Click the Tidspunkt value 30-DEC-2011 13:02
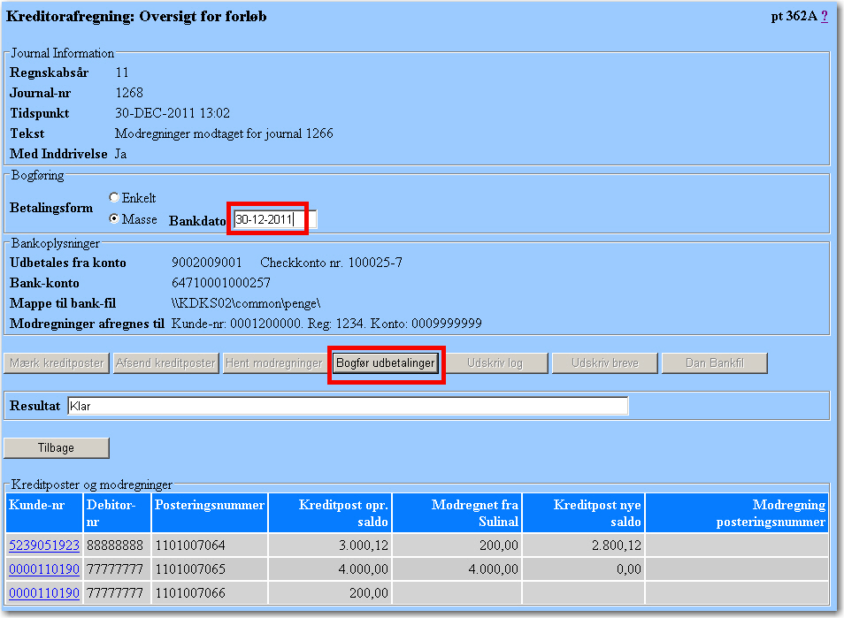The height and width of the screenshot is (618, 844). click(173, 113)
